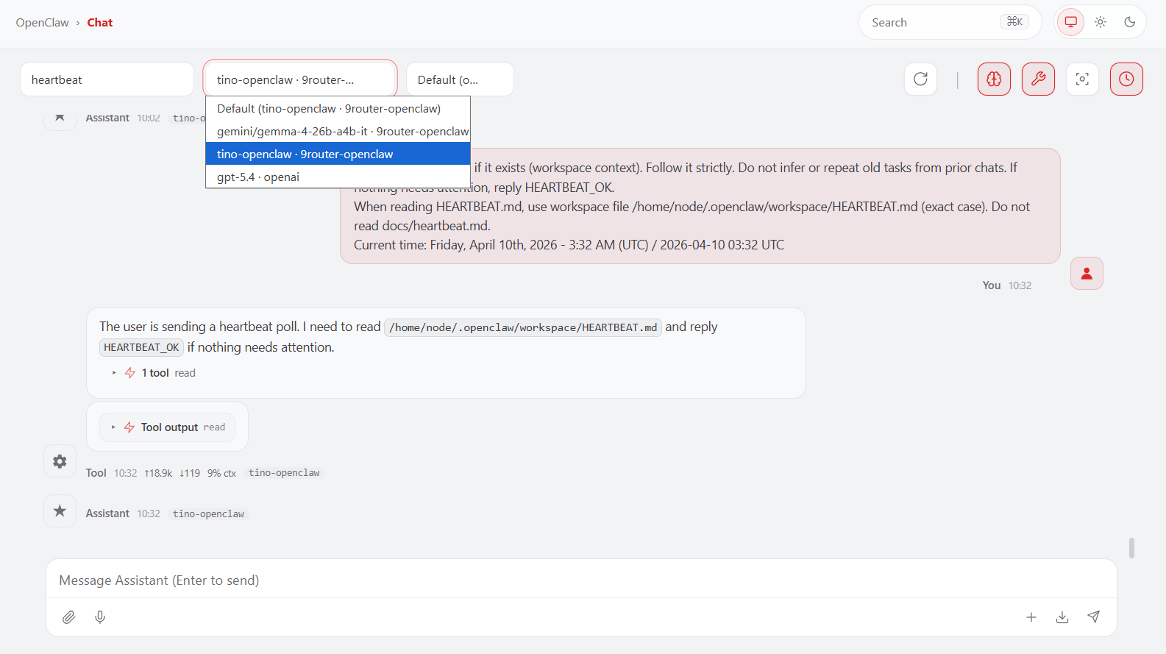The width and height of the screenshot is (1166, 654).
Task: Switch to system monitor theme icon
Action: tap(1071, 22)
